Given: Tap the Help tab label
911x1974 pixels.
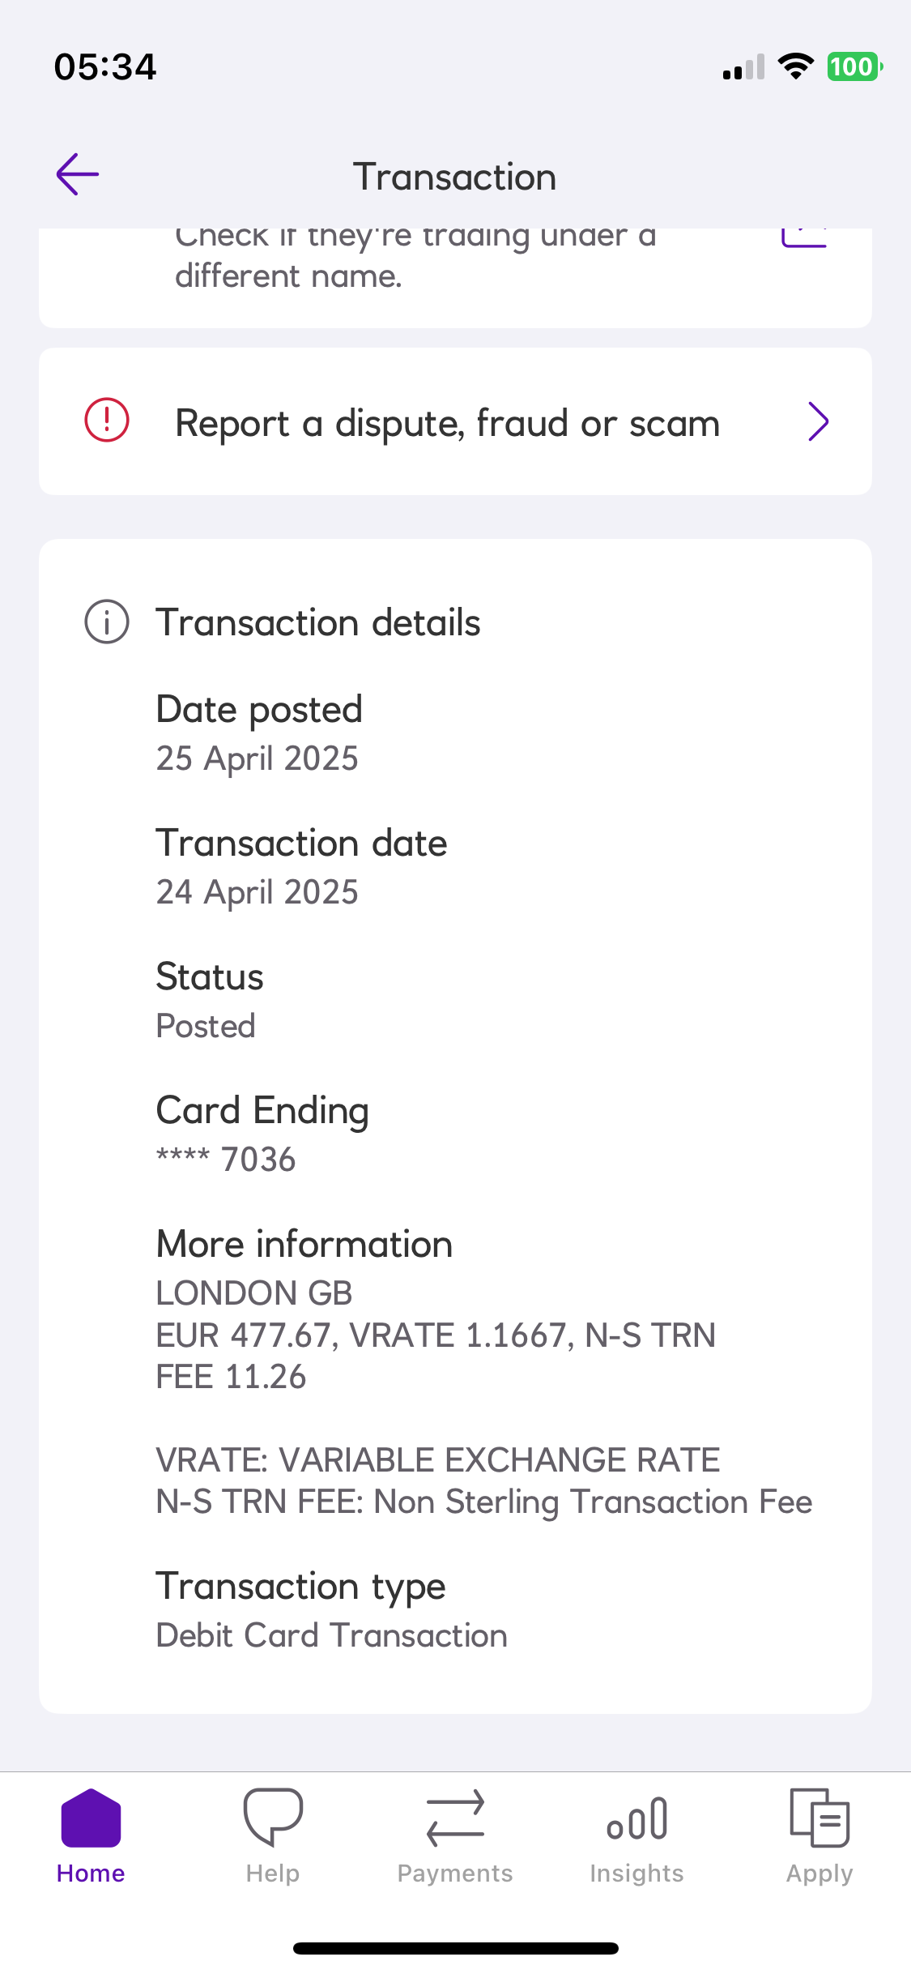Looking at the screenshot, I should (x=273, y=1874).
